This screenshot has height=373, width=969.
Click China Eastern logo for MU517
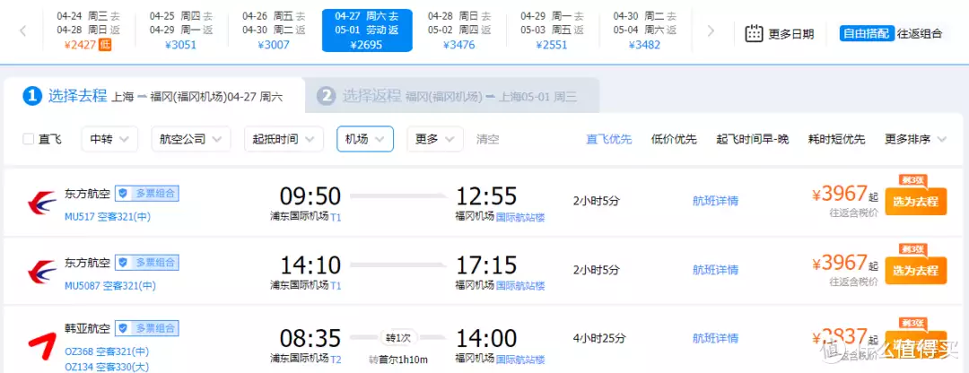(x=42, y=202)
